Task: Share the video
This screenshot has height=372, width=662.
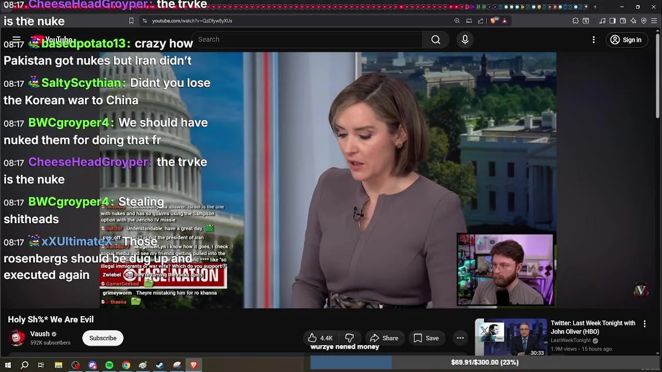Action: [x=384, y=338]
